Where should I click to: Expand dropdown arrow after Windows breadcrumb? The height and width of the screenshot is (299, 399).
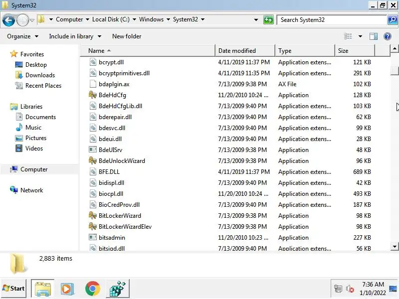[x=168, y=19]
